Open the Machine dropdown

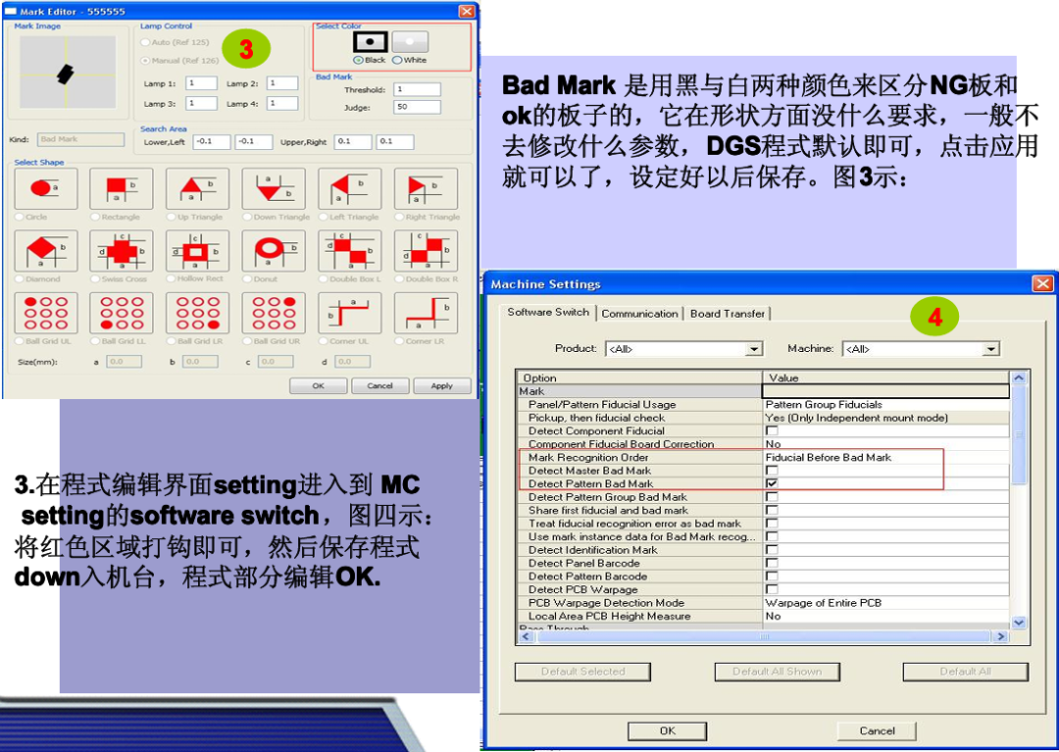[x=990, y=349]
